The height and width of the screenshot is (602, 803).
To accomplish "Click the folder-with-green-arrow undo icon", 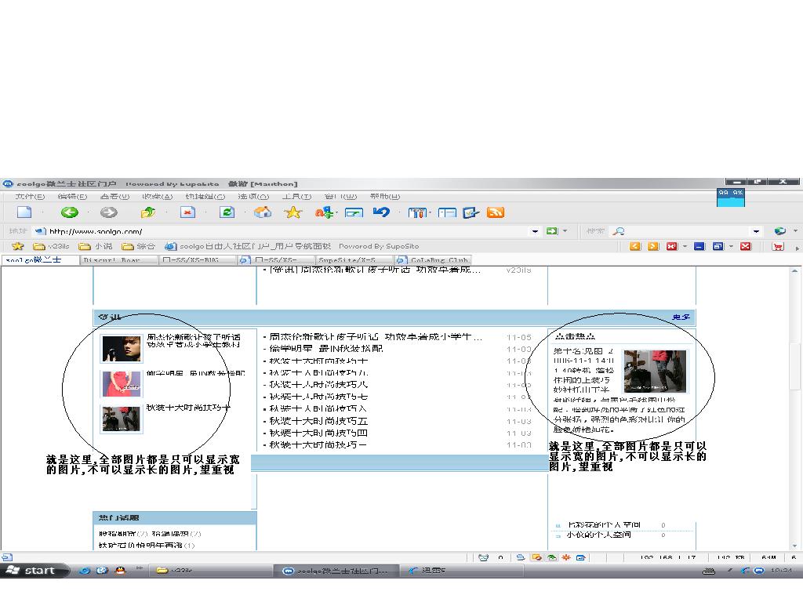I will [x=148, y=212].
